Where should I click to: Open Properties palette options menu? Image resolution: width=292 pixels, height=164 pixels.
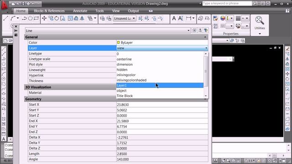(x=16, y=35)
